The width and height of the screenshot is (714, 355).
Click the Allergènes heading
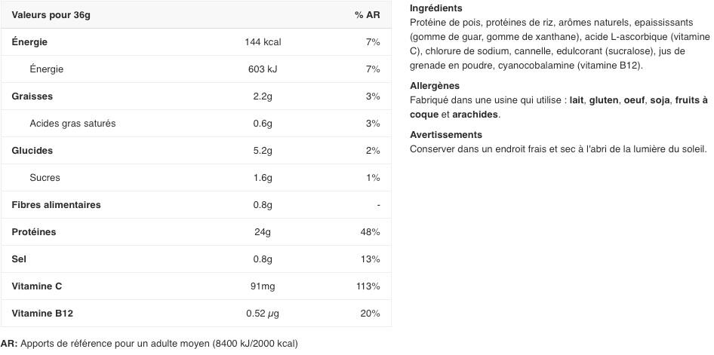(434, 86)
